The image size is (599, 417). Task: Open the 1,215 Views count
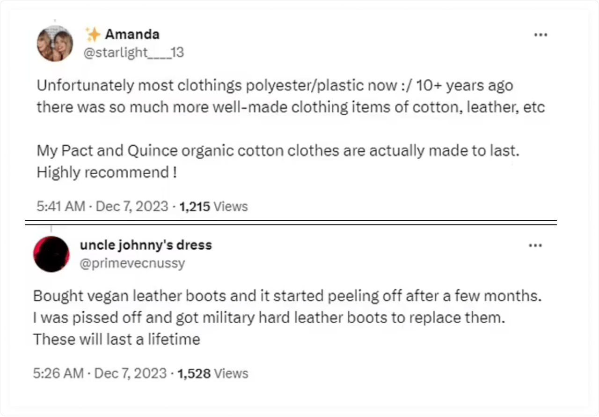tap(213, 207)
